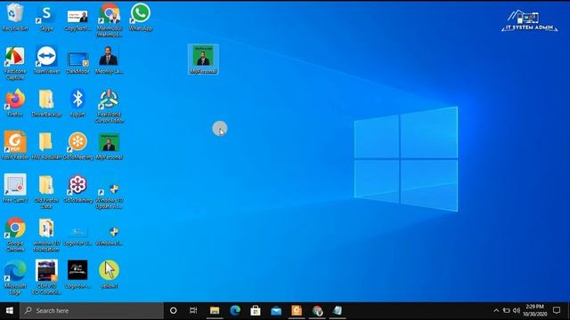The height and width of the screenshot is (320, 570).
Task: Switch to orange Foxit app on taskbar
Action: pyautogui.click(x=297, y=310)
